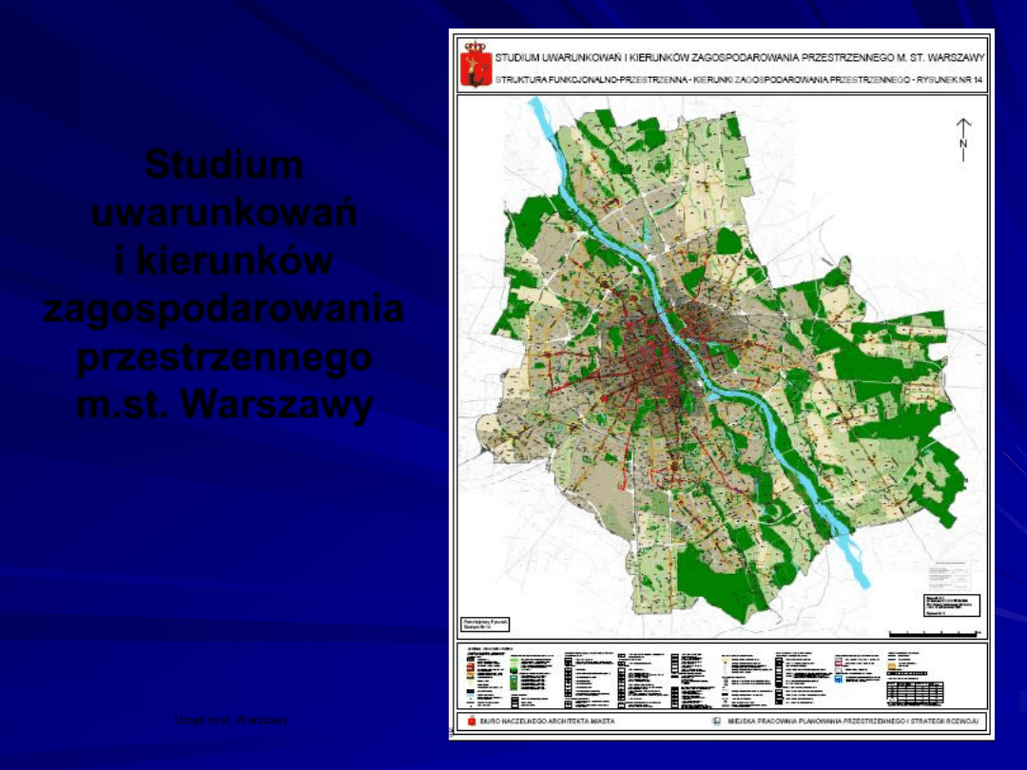Click the small box labeled Rysunek Nr 14 at map's lower left
The image size is (1027, 770).
(486, 624)
